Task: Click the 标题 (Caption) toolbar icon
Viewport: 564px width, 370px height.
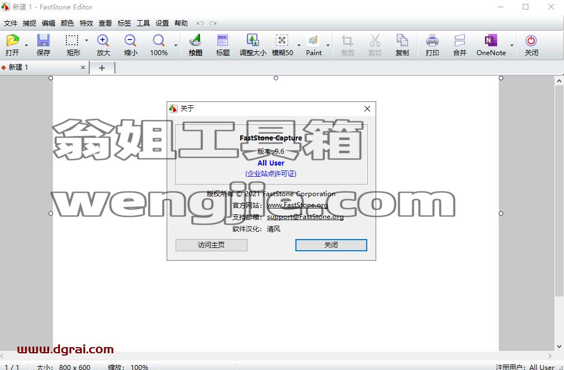Action: click(x=223, y=40)
